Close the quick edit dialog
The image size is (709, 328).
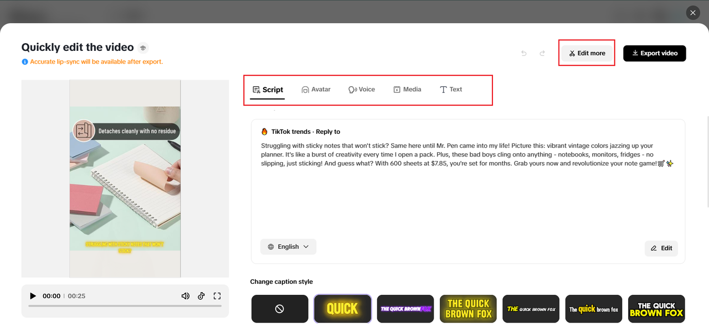pyautogui.click(x=692, y=13)
